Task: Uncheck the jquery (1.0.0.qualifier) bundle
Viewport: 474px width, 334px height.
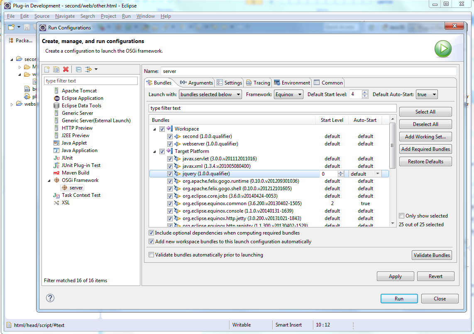Action: [x=170, y=174]
